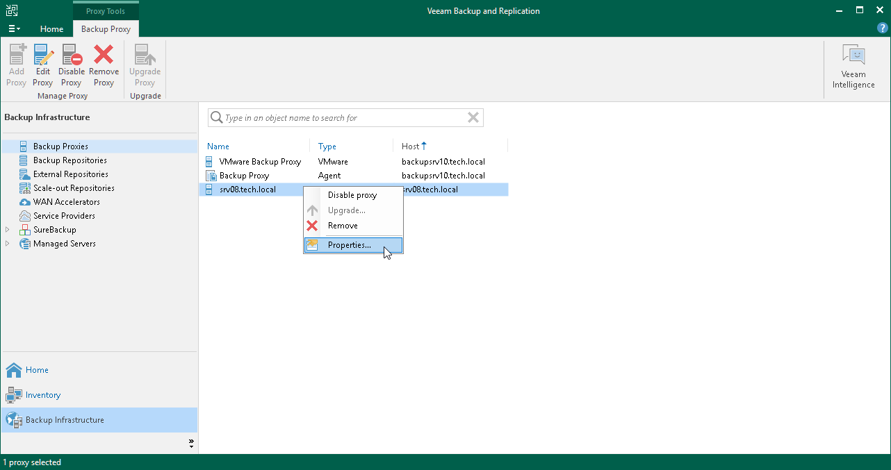Expand navigation pane overflow chevron
891x470 pixels.
pyautogui.click(x=191, y=444)
